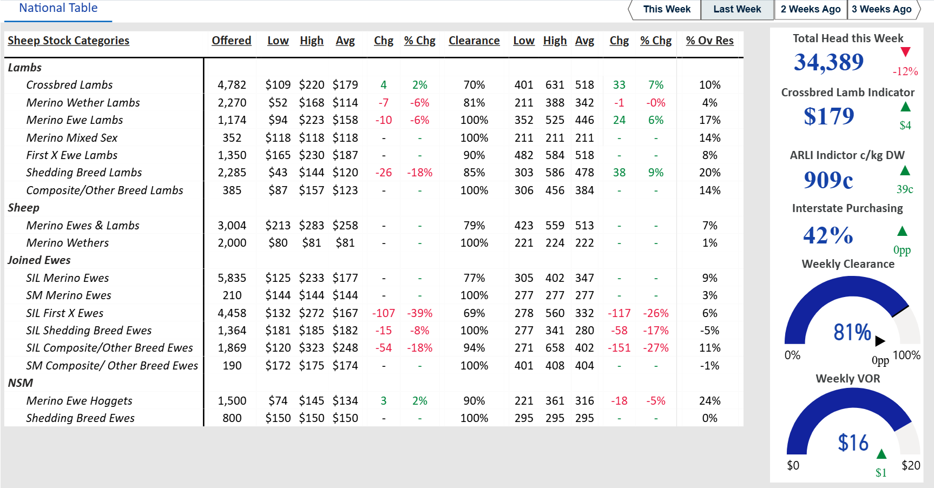Viewport: 934px width, 488px height.
Task: Select the First X Ewe Lambs row label
Action: [72, 155]
